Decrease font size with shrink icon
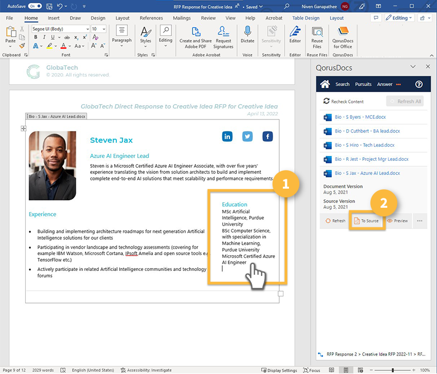This screenshot has height=374, width=437. tap(103, 46)
